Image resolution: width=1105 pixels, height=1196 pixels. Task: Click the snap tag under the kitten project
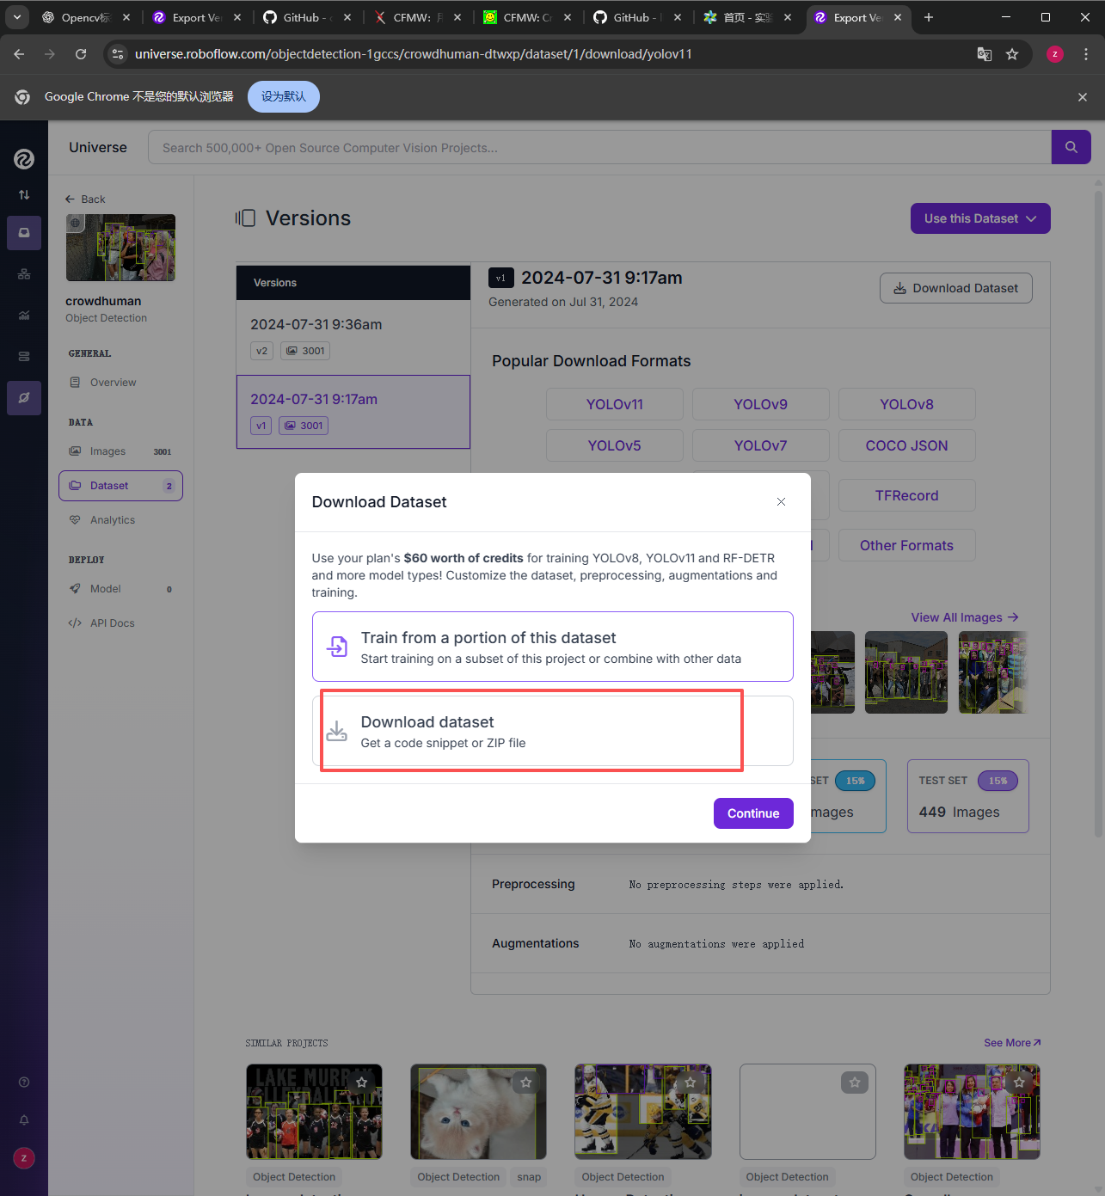(529, 1177)
